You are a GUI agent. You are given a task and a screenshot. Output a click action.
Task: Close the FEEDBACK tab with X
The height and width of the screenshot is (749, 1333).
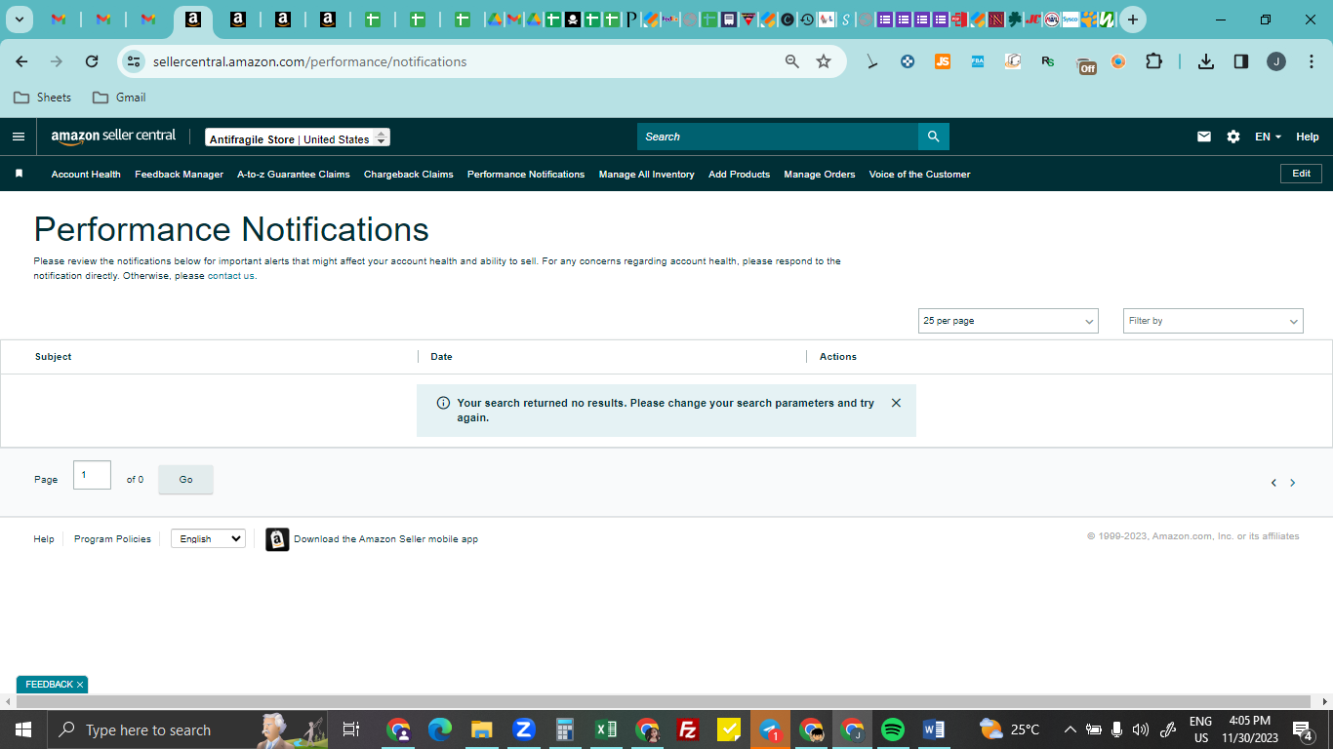(80, 685)
